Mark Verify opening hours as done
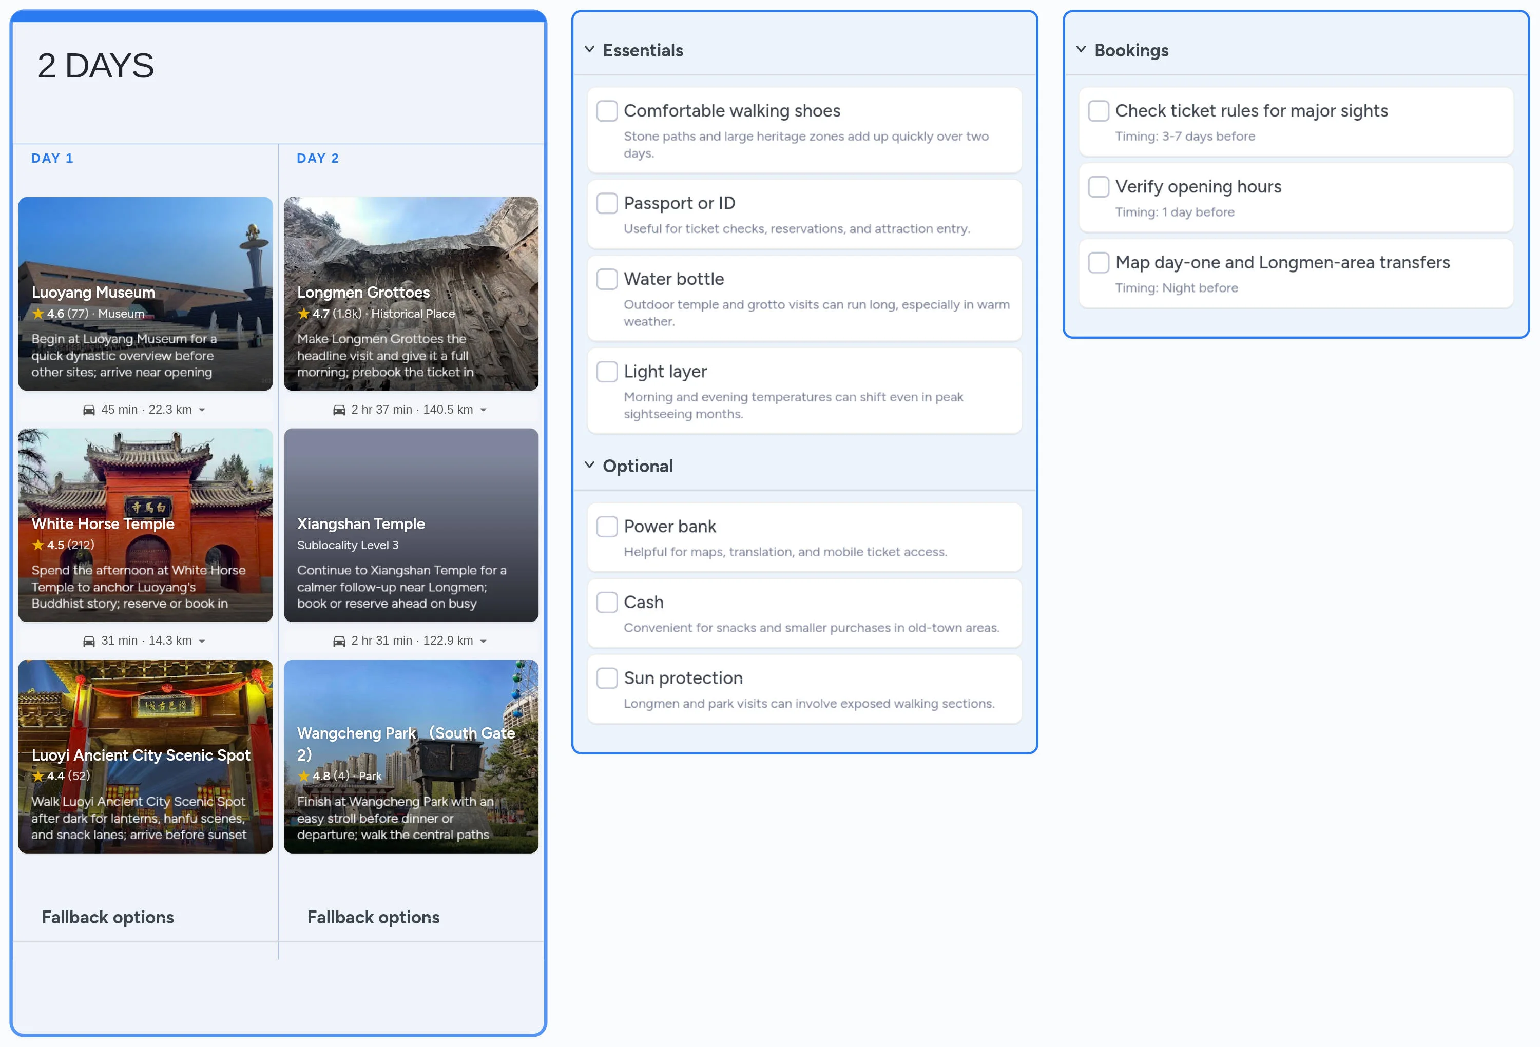This screenshot has width=1540, height=1047. (1098, 186)
